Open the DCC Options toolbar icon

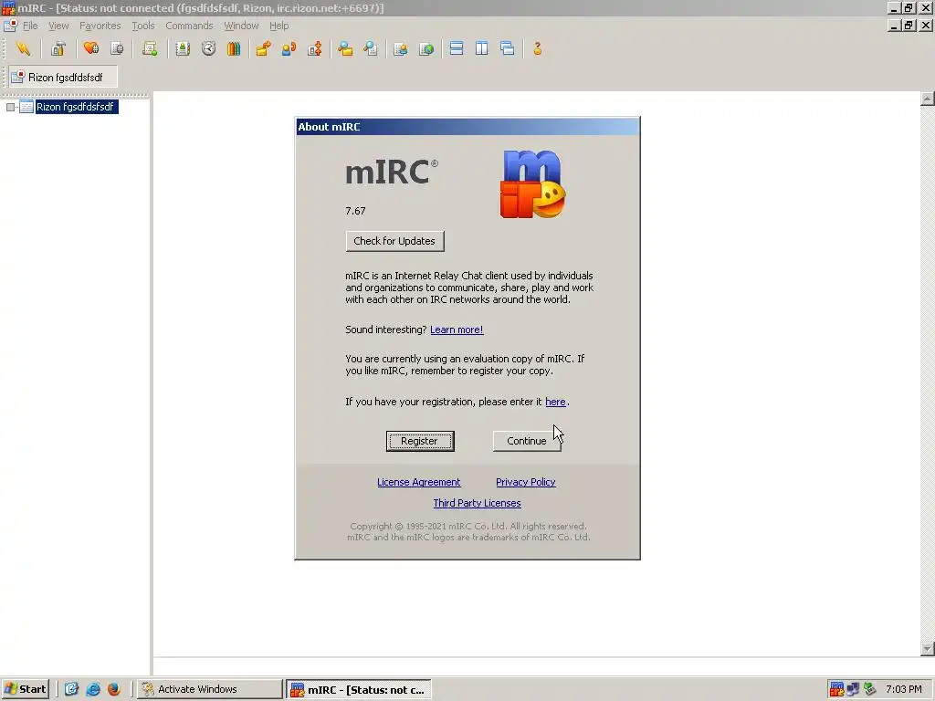point(315,49)
